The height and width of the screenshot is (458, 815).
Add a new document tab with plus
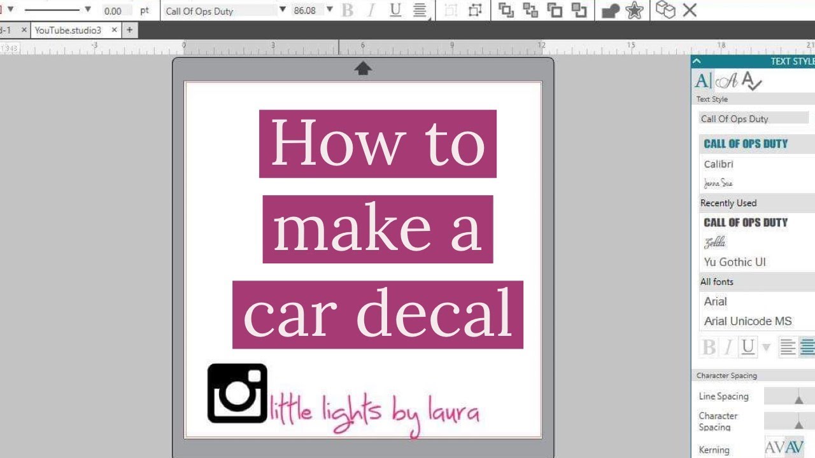point(129,30)
